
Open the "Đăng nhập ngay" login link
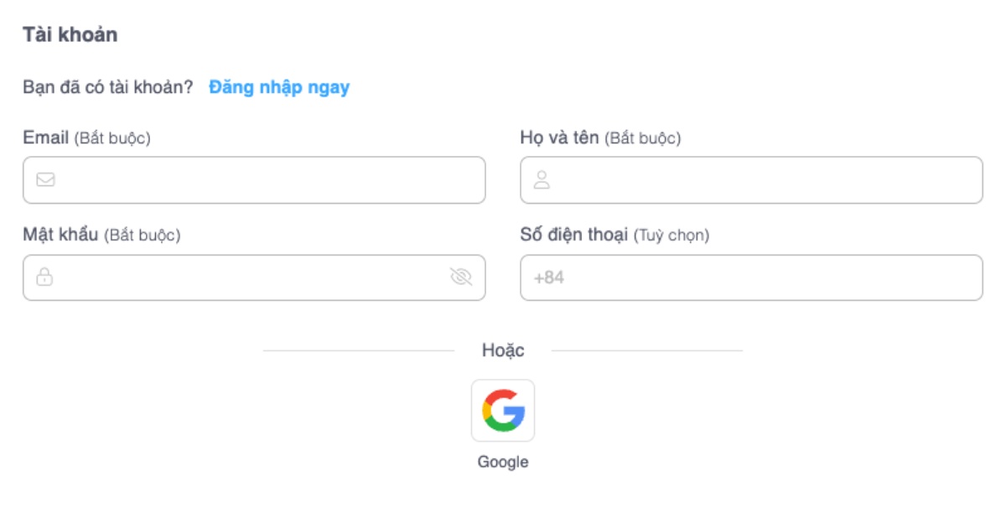point(279,87)
